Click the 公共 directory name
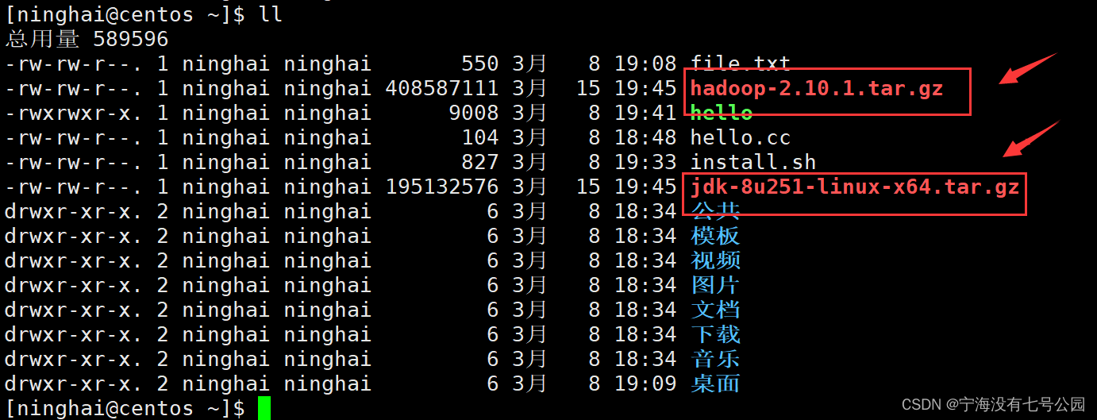 pos(715,211)
